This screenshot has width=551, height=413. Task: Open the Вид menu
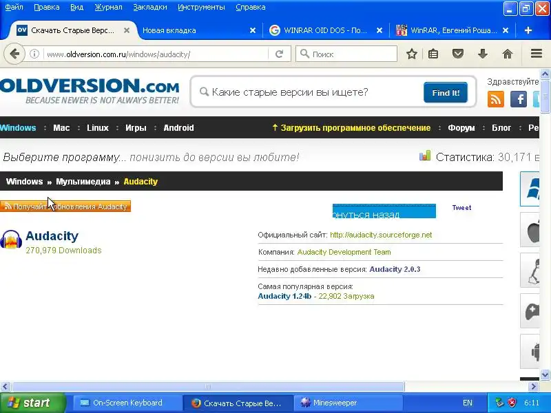[76, 8]
